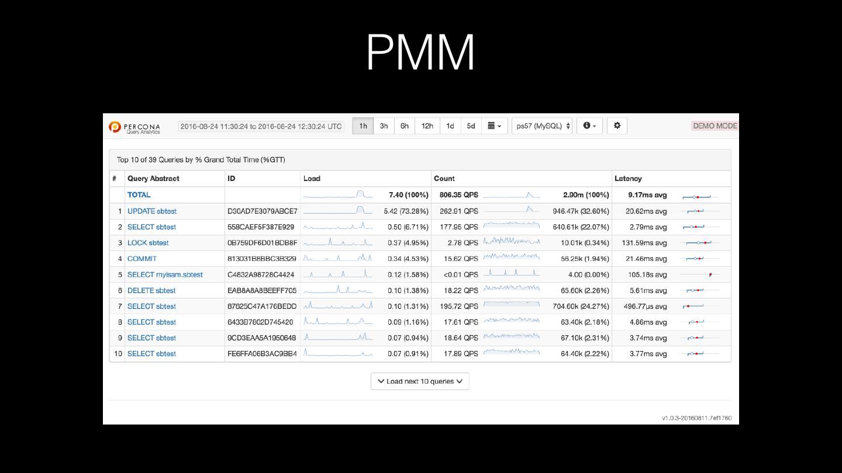The height and width of the screenshot is (473, 842).
Task: Click the 806.35 QPS total count
Action: (459, 195)
